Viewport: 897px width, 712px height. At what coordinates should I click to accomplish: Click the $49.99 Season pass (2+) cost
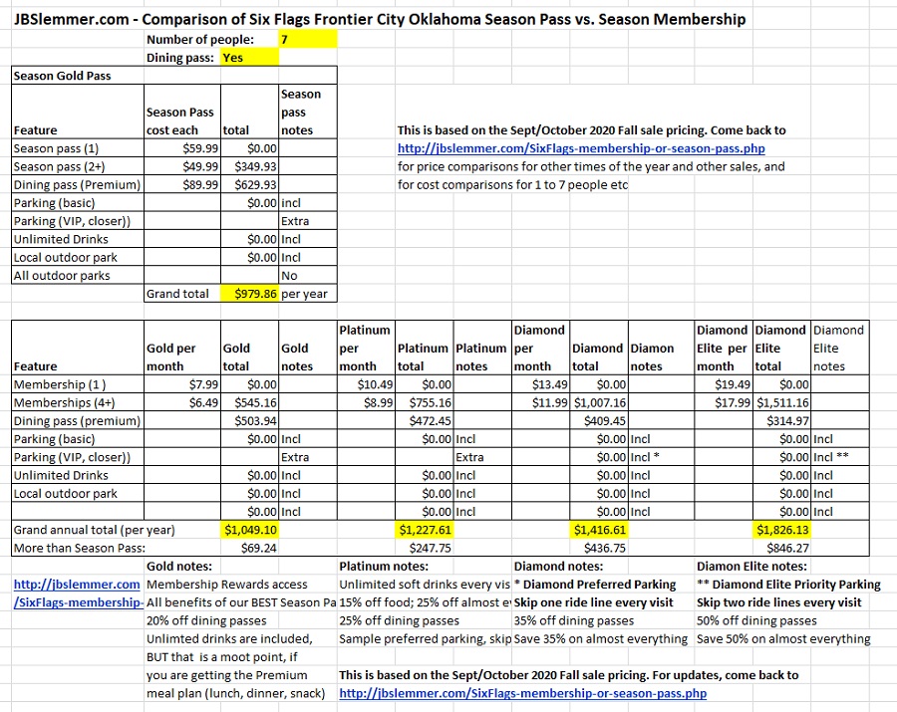point(182,167)
